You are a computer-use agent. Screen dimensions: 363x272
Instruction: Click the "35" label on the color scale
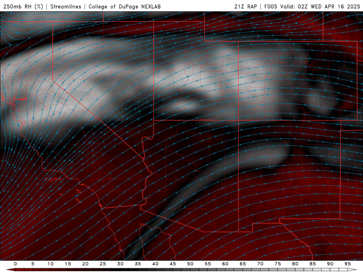tap(138, 264)
